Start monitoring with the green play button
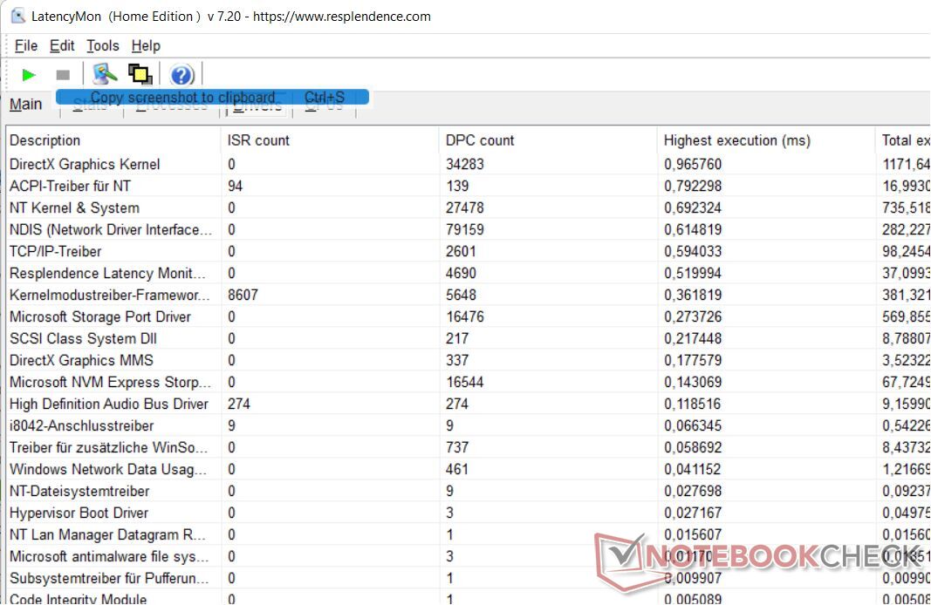931x605 pixels. (29, 75)
